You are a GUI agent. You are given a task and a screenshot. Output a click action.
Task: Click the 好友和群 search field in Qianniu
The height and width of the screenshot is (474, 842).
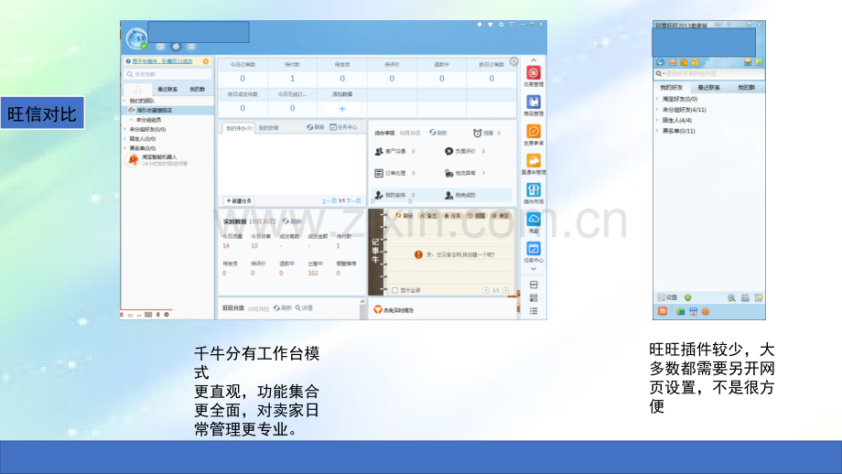(x=167, y=74)
